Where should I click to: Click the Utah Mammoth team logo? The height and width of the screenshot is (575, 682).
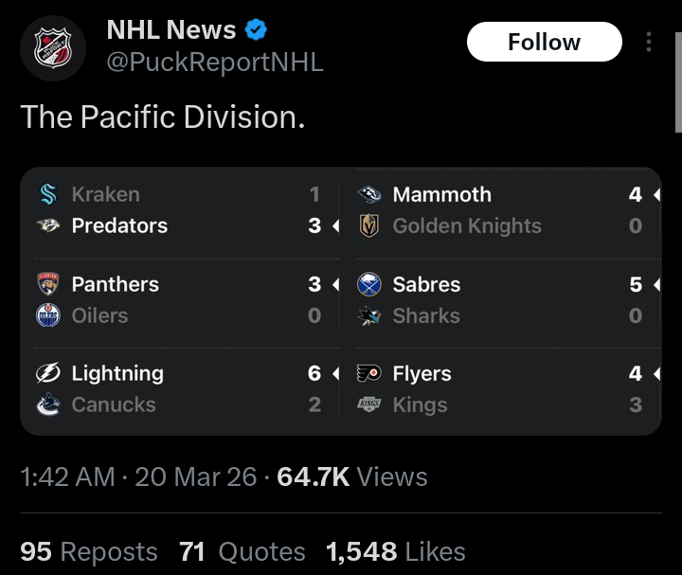coord(368,194)
